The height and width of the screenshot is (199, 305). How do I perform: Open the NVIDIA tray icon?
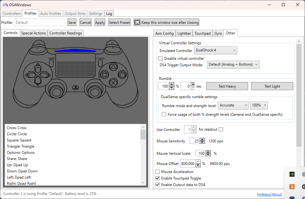tap(292, 174)
